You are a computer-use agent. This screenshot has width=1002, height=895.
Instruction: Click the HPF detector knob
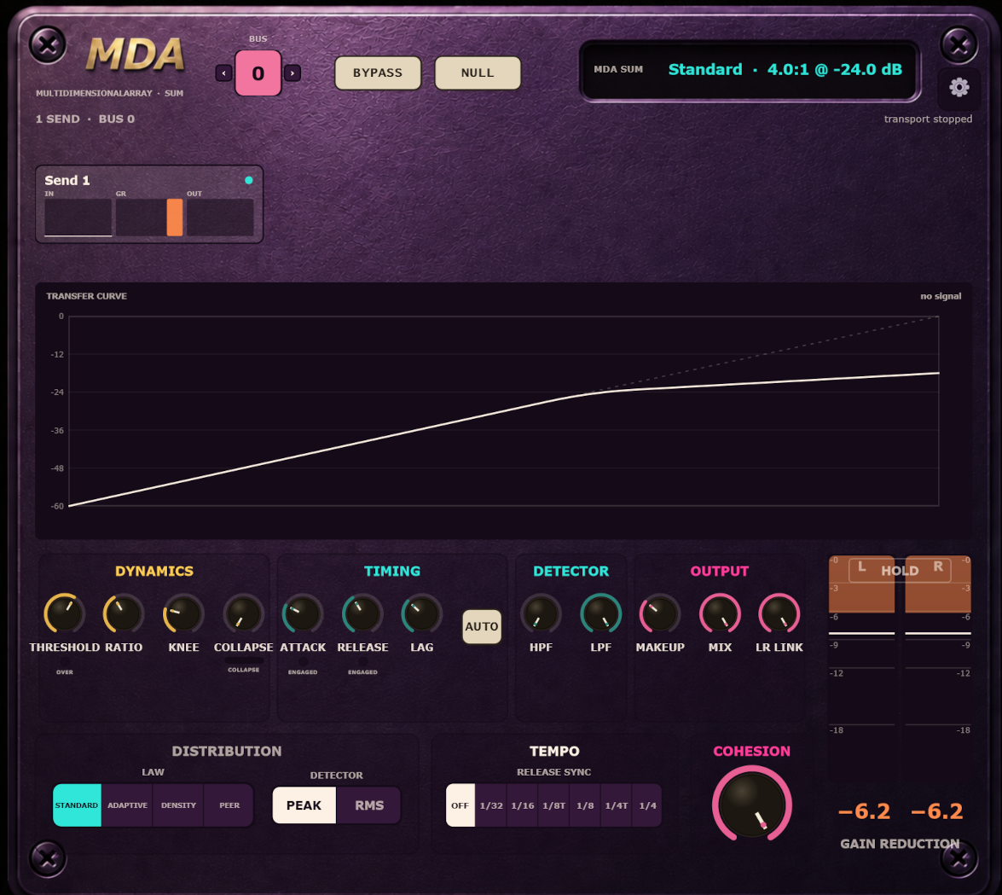click(x=541, y=613)
